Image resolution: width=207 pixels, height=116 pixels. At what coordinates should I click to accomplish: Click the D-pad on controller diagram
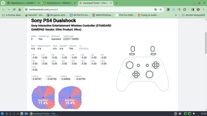[136, 74]
